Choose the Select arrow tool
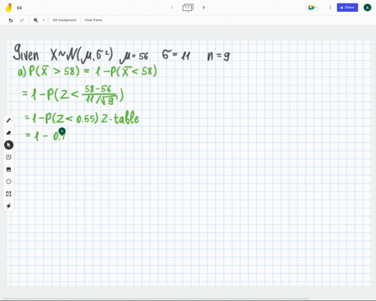The width and height of the screenshot is (376, 301). [x=9, y=145]
